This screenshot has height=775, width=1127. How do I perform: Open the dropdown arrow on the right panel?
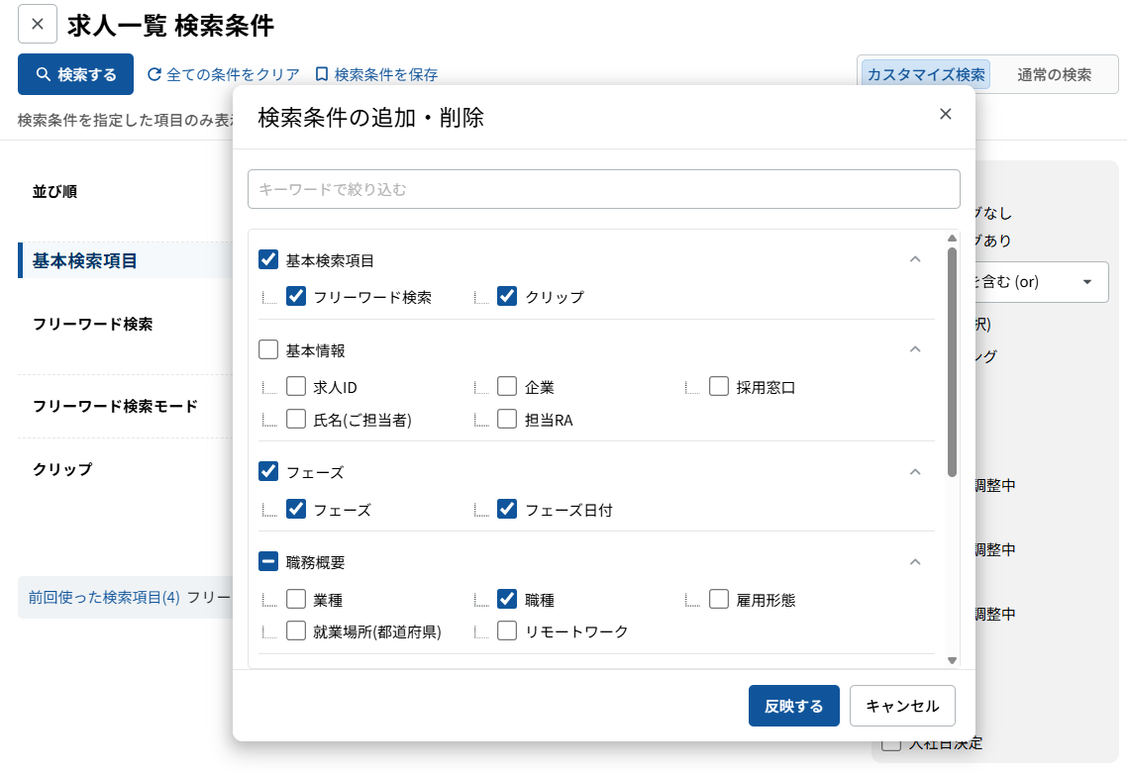[x=1087, y=282]
